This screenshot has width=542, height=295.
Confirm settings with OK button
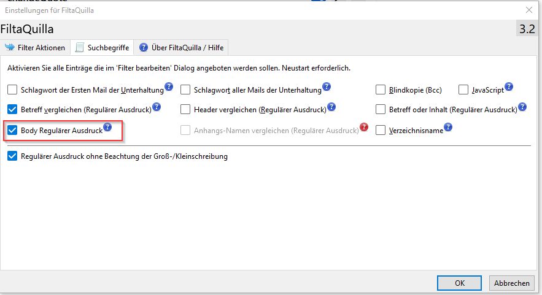(459, 283)
